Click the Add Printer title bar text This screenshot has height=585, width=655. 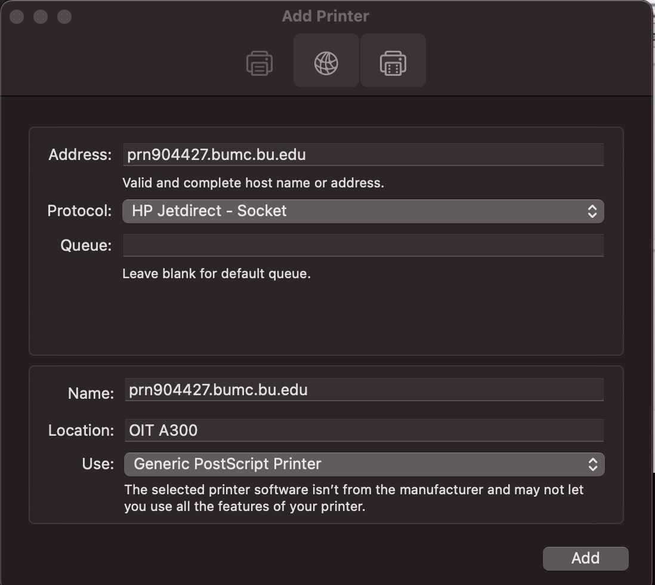coord(325,16)
